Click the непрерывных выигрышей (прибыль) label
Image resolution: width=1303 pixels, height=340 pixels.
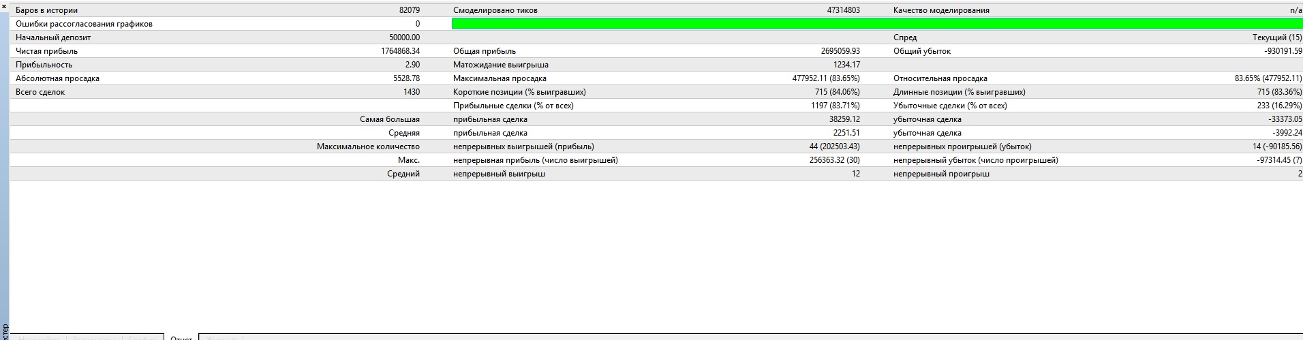click(x=523, y=146)
